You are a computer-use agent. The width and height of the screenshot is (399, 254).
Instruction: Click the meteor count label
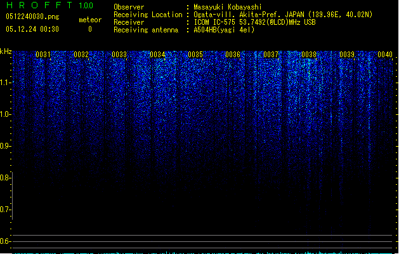(90, 20)
